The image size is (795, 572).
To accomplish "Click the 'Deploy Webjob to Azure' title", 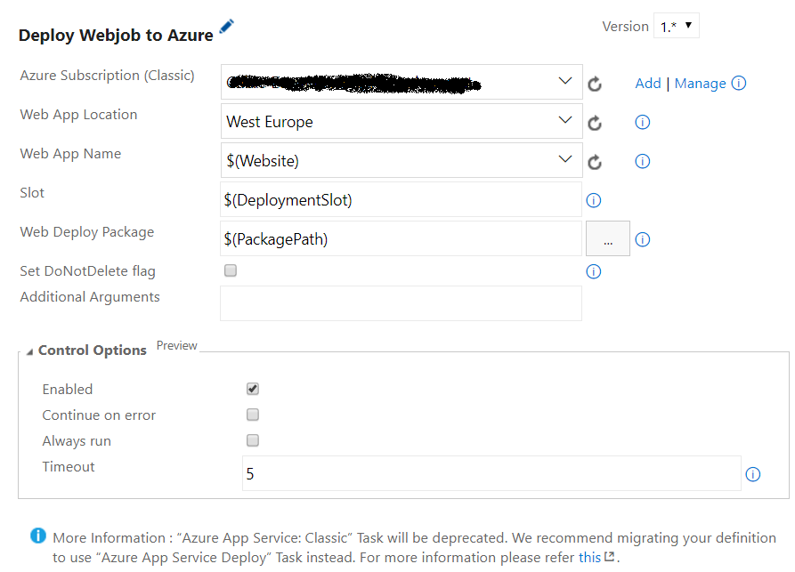I will click(x=116, y=36).
